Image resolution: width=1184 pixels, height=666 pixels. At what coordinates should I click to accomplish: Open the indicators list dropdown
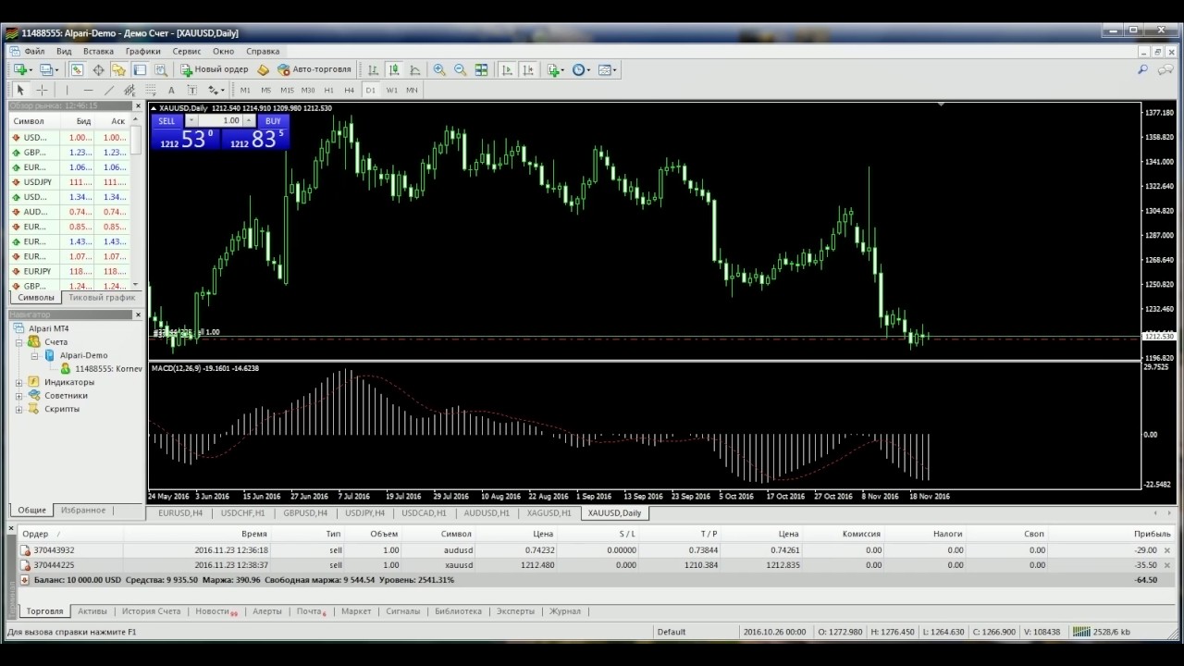point(555,69)
